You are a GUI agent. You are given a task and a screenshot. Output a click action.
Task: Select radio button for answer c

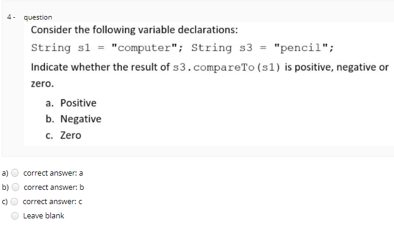point(14,202)
